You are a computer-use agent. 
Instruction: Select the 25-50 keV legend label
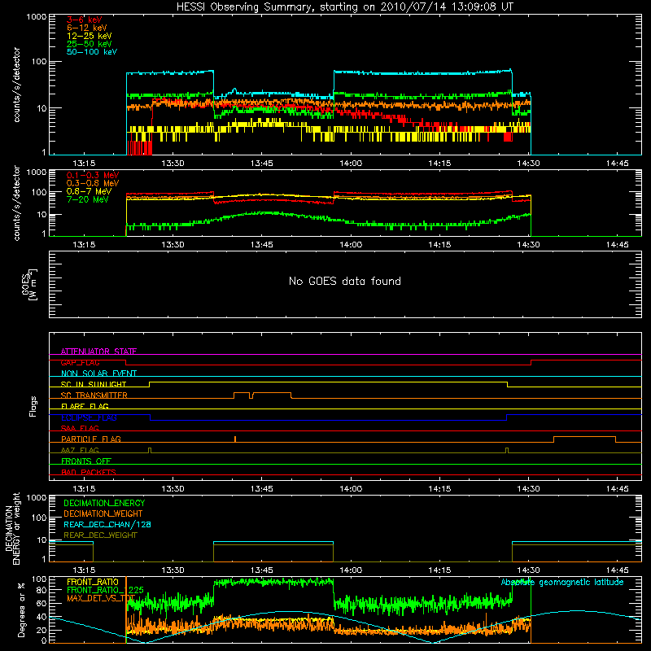90,44
